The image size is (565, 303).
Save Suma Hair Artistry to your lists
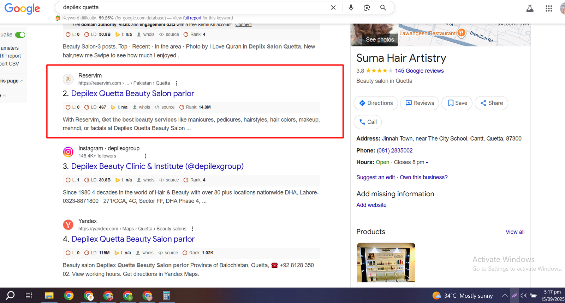click(457, 103)
